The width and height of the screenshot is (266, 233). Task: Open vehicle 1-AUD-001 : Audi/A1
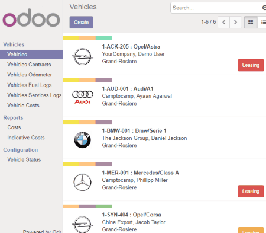point(128,89)
